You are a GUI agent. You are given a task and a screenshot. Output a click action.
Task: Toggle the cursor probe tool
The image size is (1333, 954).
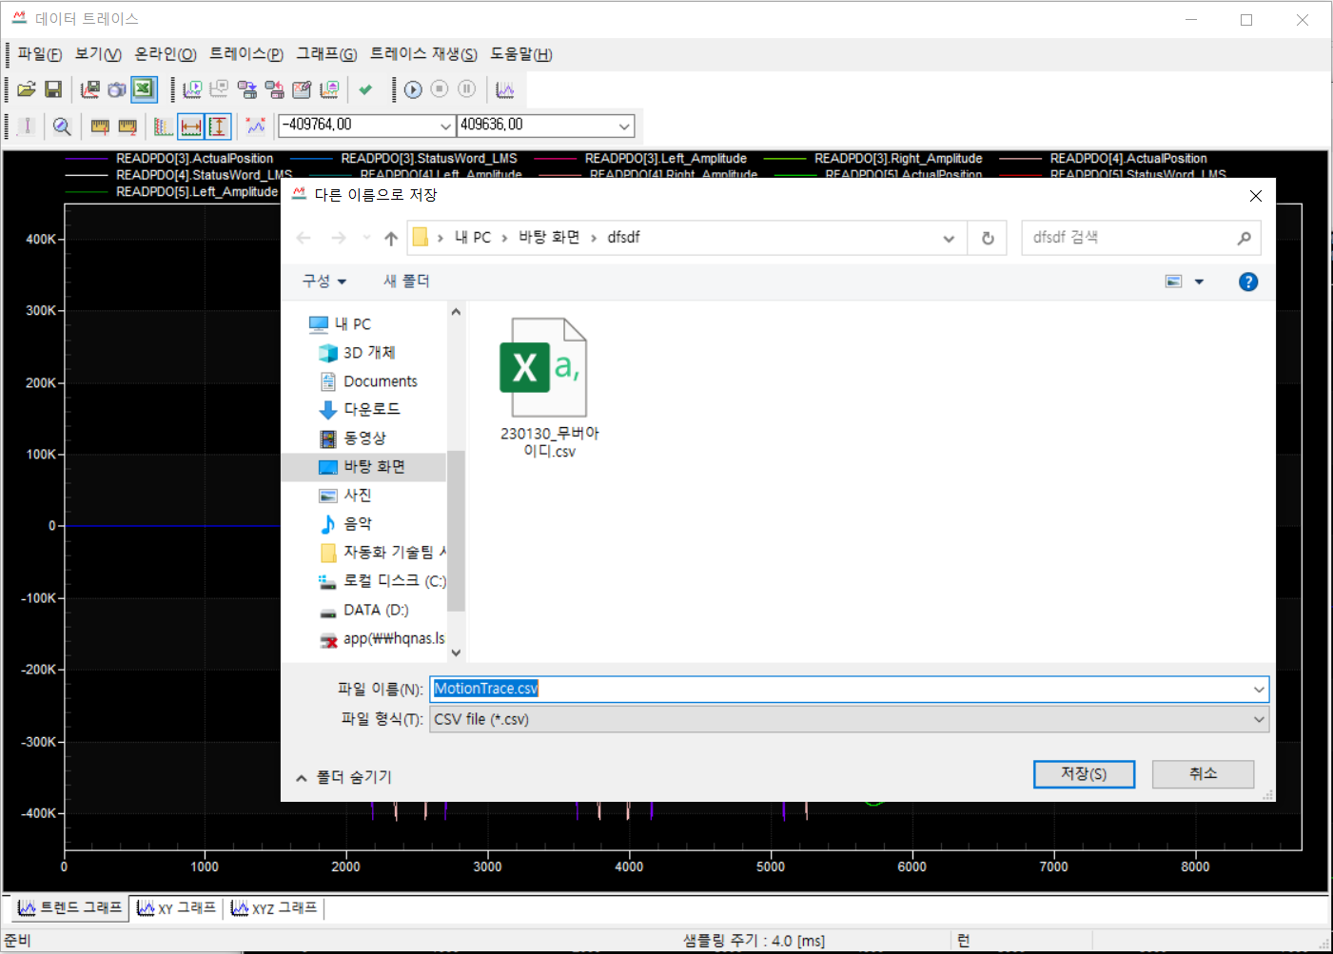(x=26, y=126)
